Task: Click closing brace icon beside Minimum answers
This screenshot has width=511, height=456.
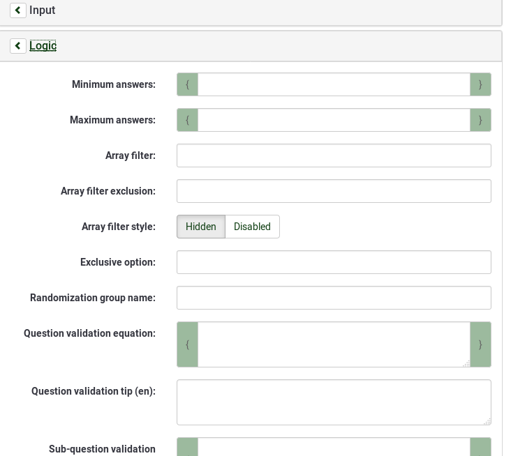Action: (x=480, y=84)
